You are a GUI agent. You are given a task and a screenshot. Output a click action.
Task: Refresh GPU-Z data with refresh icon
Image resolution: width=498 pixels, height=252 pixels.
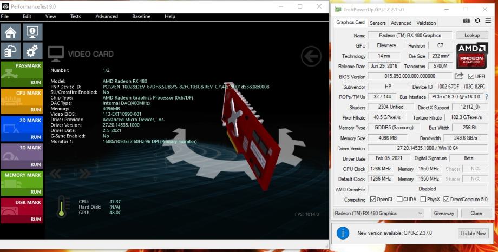(477, 21)
